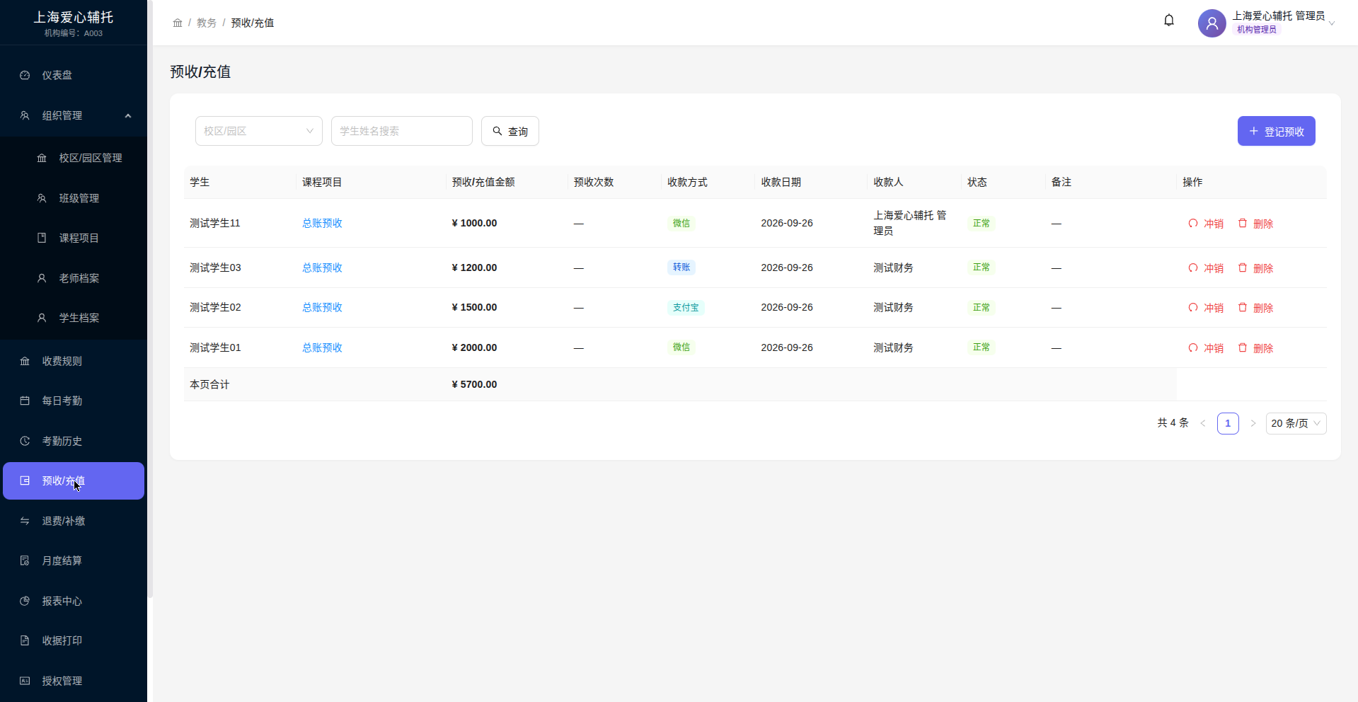Click the notification bell icon
The width and height of the screenshot is (1358, 702).
coord(1169,21)
